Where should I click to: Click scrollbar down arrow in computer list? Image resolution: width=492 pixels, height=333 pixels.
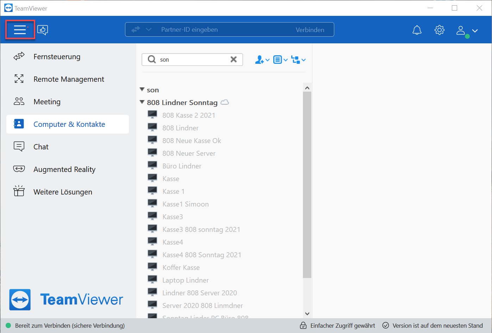point(307,314)
